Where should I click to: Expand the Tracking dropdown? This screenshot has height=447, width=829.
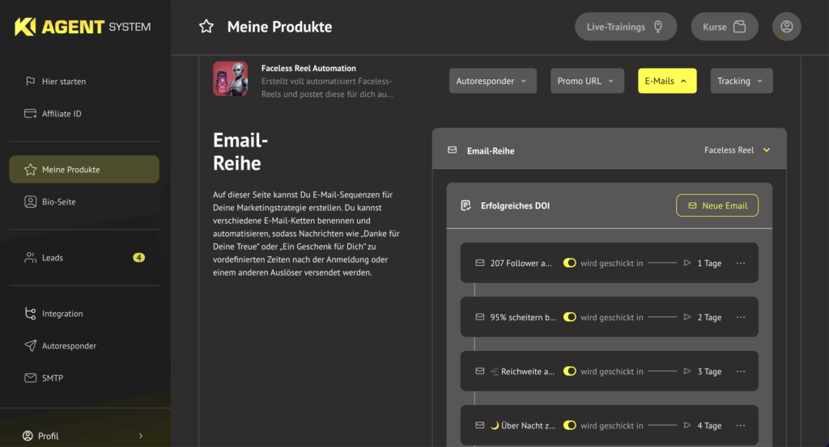point(741,81)
